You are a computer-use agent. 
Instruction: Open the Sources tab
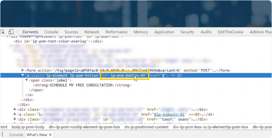[x=71, y=32]
